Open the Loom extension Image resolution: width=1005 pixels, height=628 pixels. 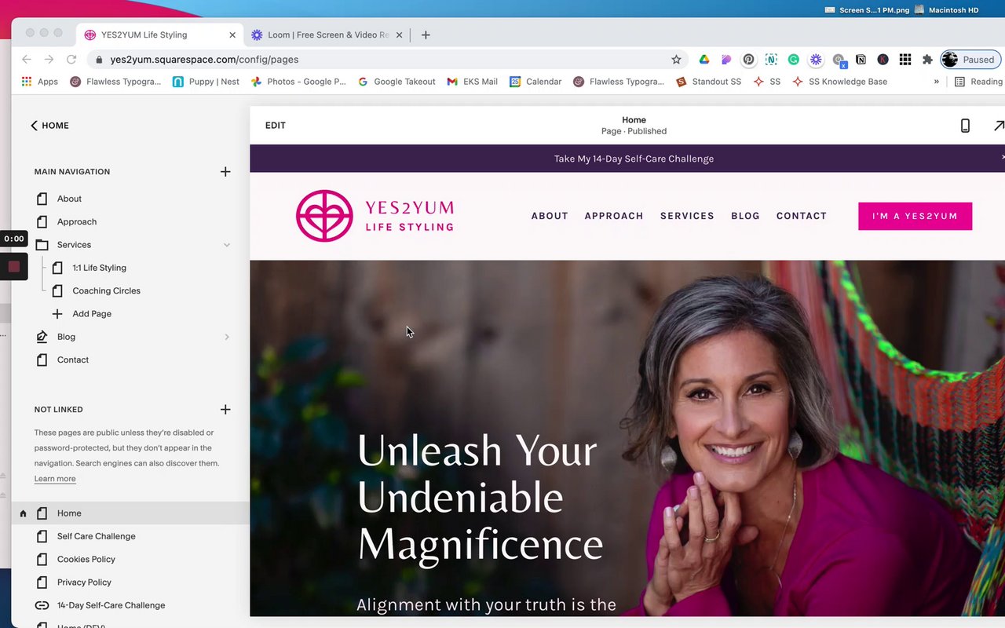[816, 60]
